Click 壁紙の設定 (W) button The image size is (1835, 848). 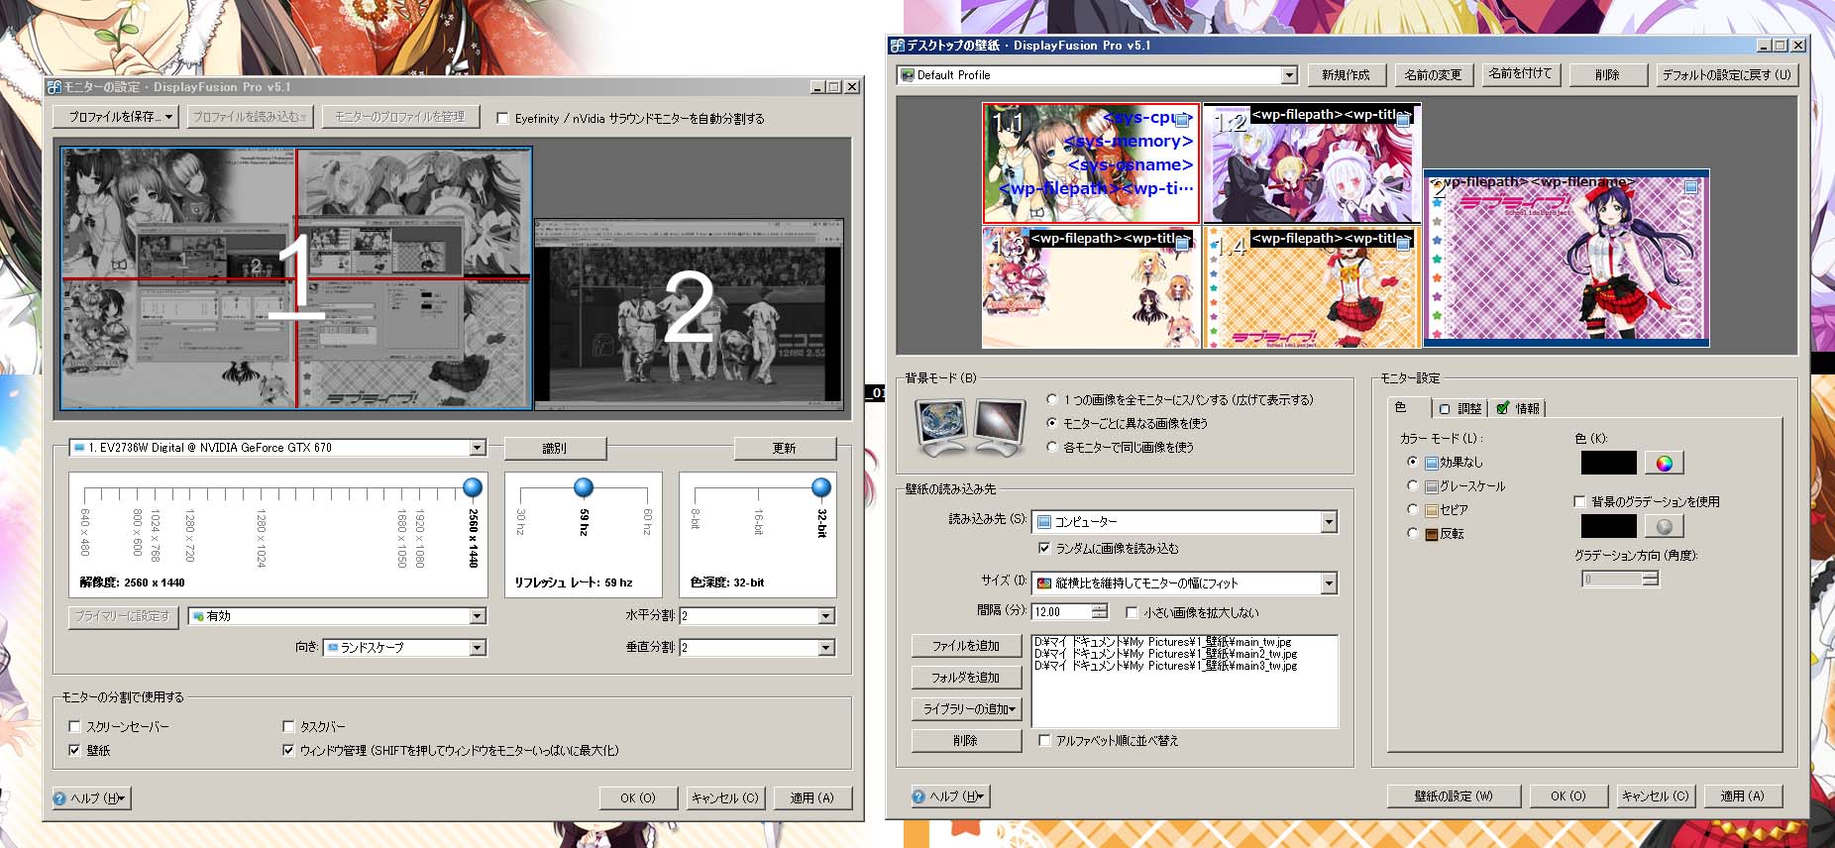[1454, 796]
